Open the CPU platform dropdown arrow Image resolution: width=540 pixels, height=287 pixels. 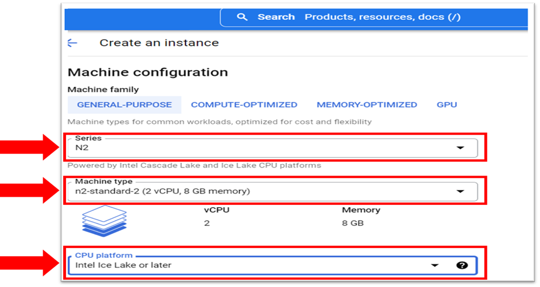point(435,265)
